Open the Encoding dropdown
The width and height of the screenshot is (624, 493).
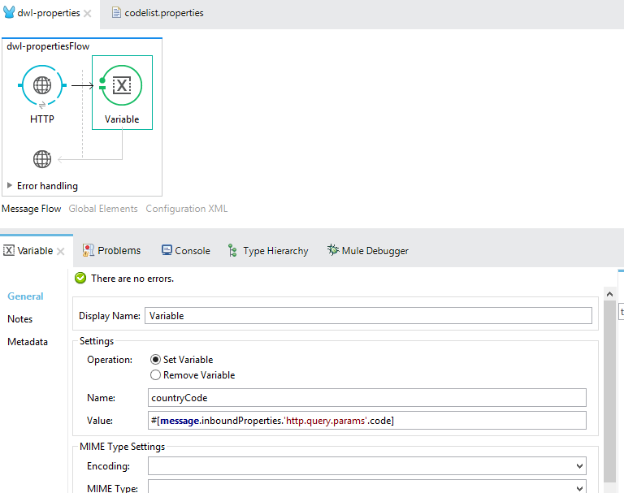pyautogui.click(x=578, y=466)
